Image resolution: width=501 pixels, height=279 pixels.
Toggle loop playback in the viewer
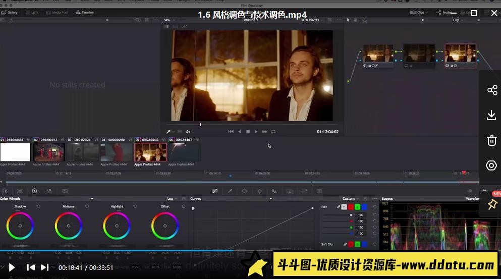[x=273, y=132]
